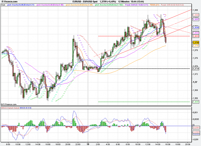Click the magenta 'gleit. Durchschnitt (Einfach 48)' legend label
Image resolution: width=201 pixels, height=146 pixels.
point(50,5)
